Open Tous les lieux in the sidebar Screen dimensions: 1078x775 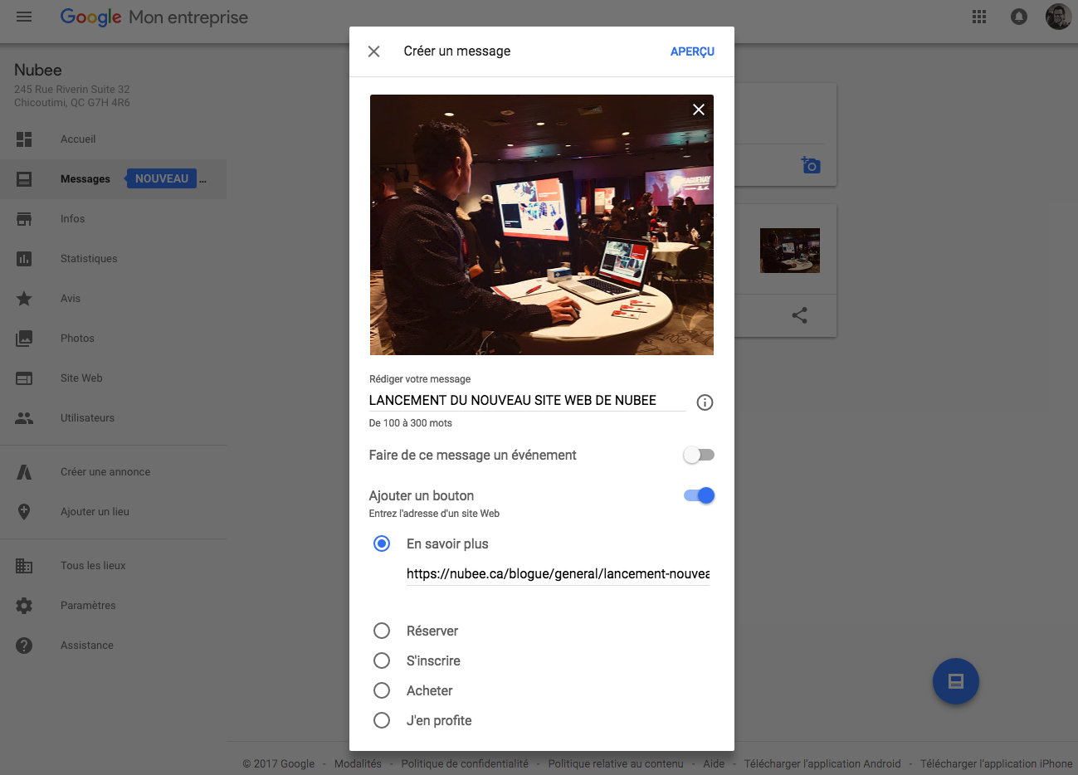[x=93, y=566]
